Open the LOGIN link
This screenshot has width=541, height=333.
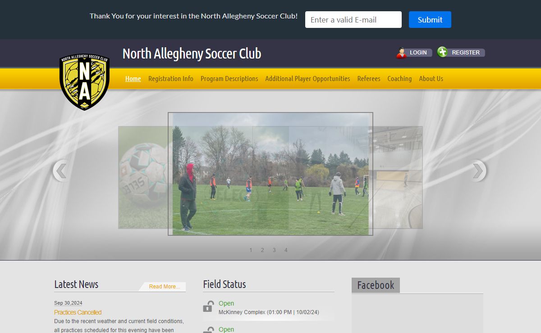pos(418,53)
